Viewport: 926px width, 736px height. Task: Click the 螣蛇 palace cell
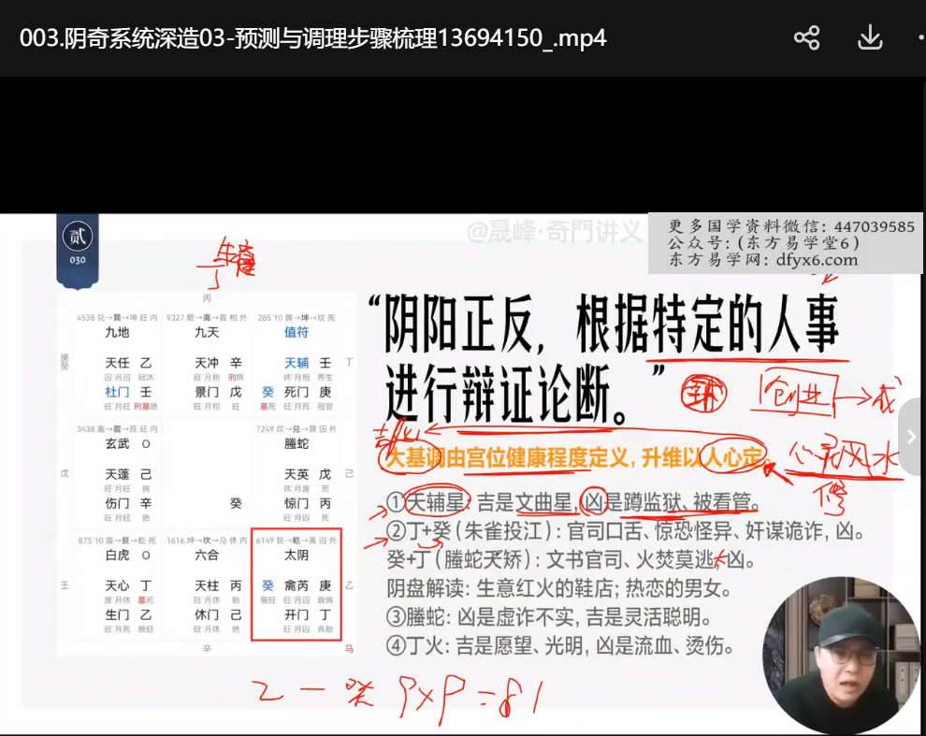296,472
